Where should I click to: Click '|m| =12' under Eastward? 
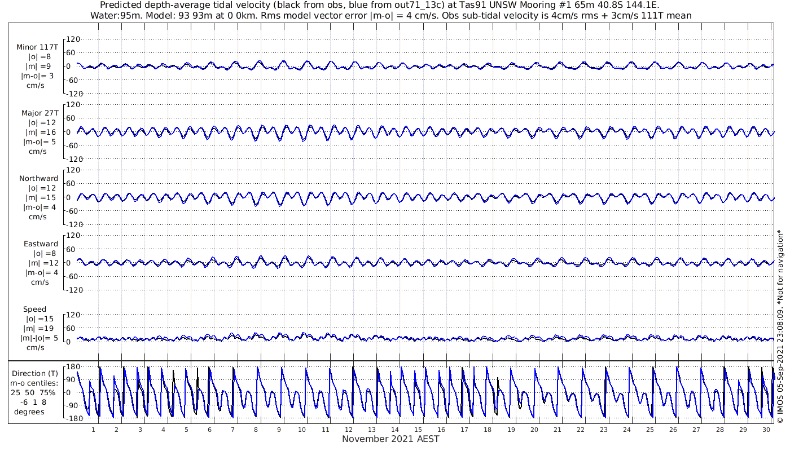click(43, 263)
